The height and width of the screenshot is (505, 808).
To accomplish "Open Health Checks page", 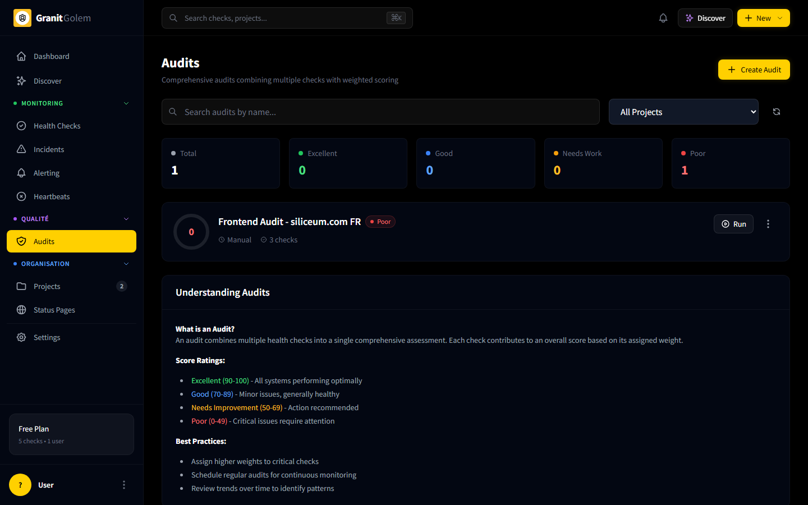I will pos(71,126).
